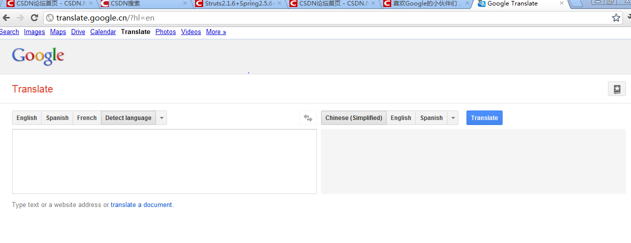
Task: Open the Drive link
Action: point(78,32)
